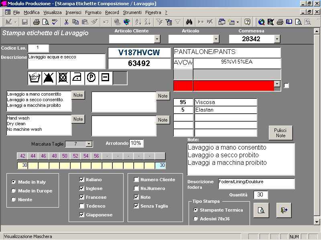Click the Database Window icon
321x240 pixels.
tap(222, 22)
